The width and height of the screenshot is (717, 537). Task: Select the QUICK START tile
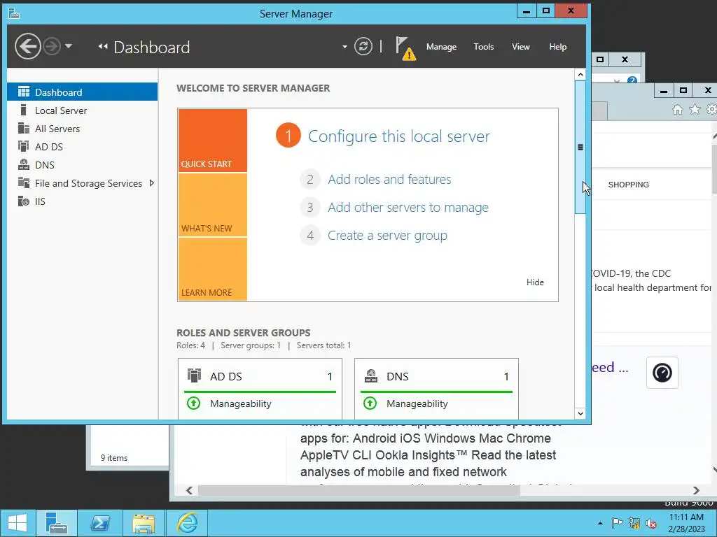coord(213,141)
